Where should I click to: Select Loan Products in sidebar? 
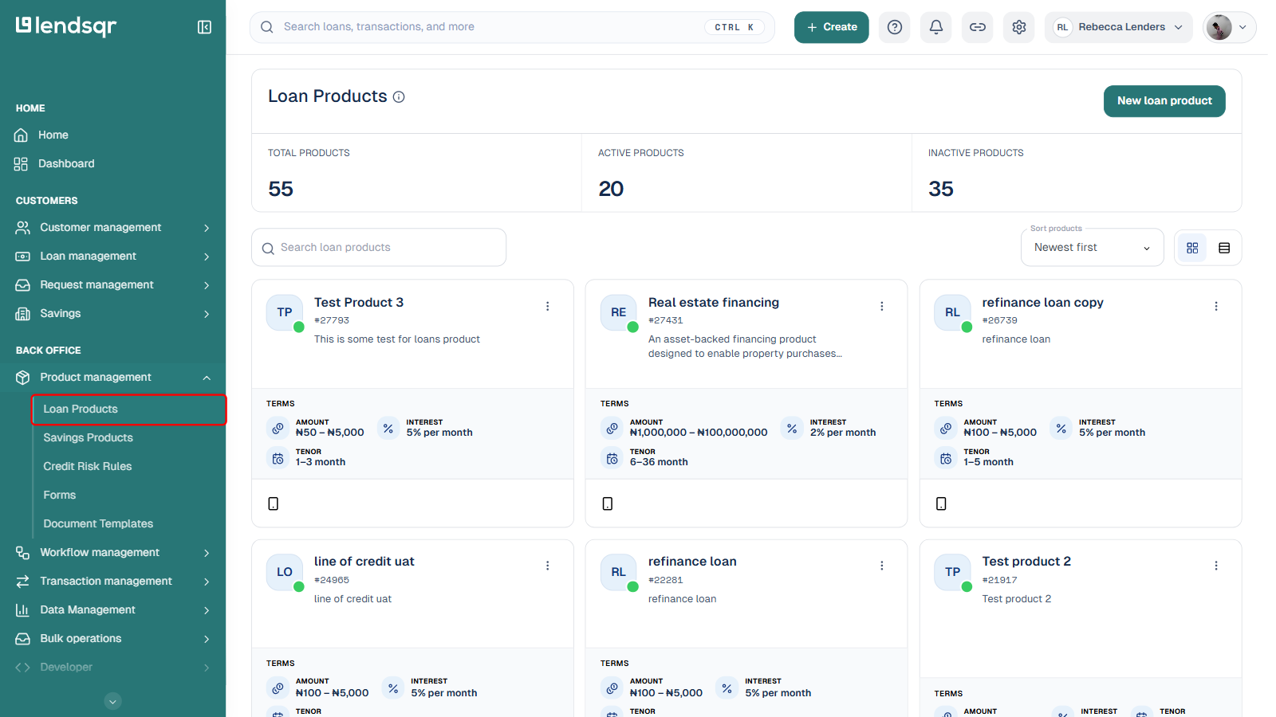pos(129,409)
